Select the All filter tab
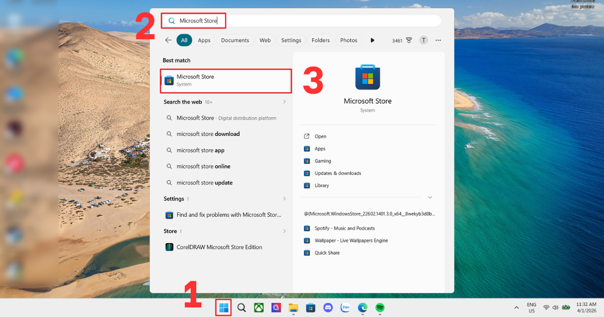The height and width of the screenshot is (317, 604). pyautogui.click(x=184, y=40)
